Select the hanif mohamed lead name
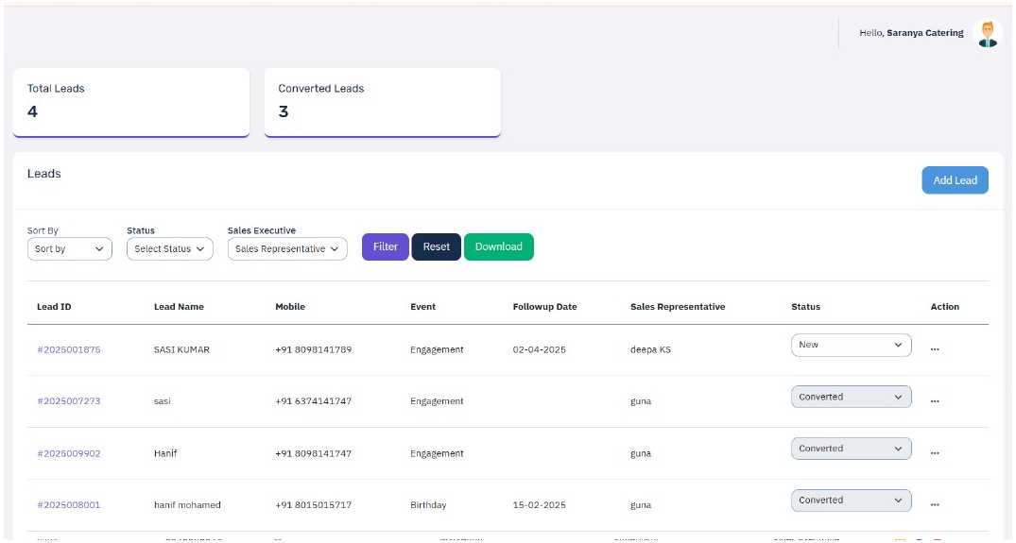The height and width of the screenshot is (543, 1016). pos(187,505)
